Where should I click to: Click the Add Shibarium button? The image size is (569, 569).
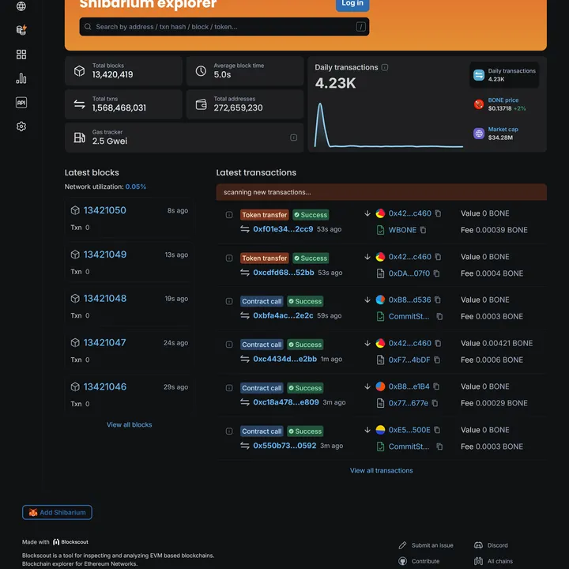57,512
